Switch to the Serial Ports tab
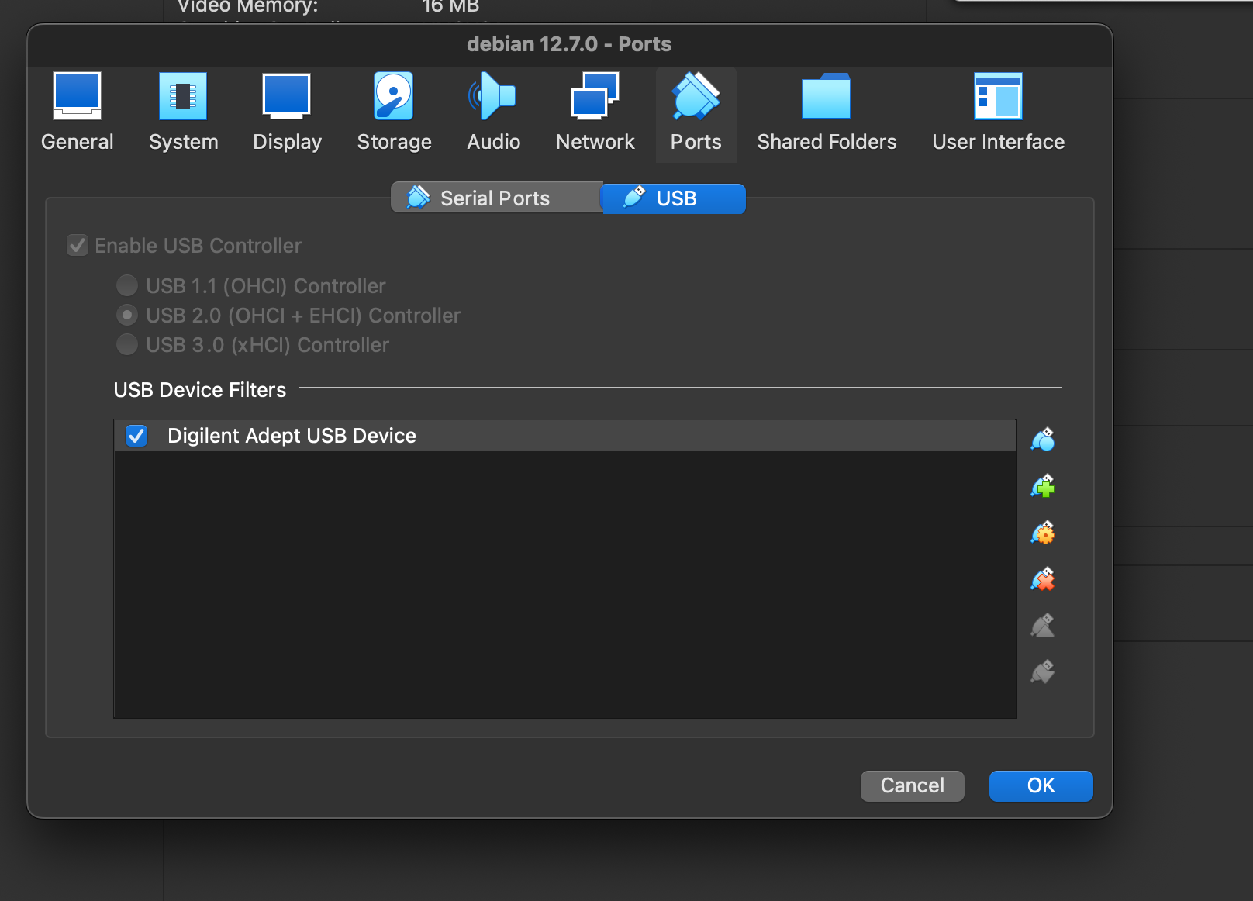Screen dimensions: 1253x901 [x=496, y=198]
